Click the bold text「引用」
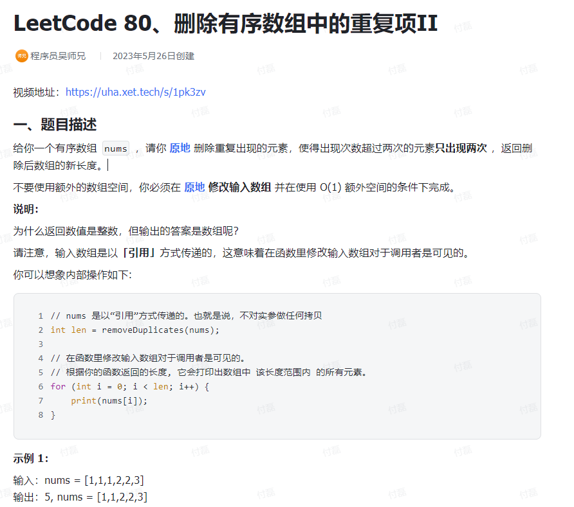The image size is (574, 507). 139,253
